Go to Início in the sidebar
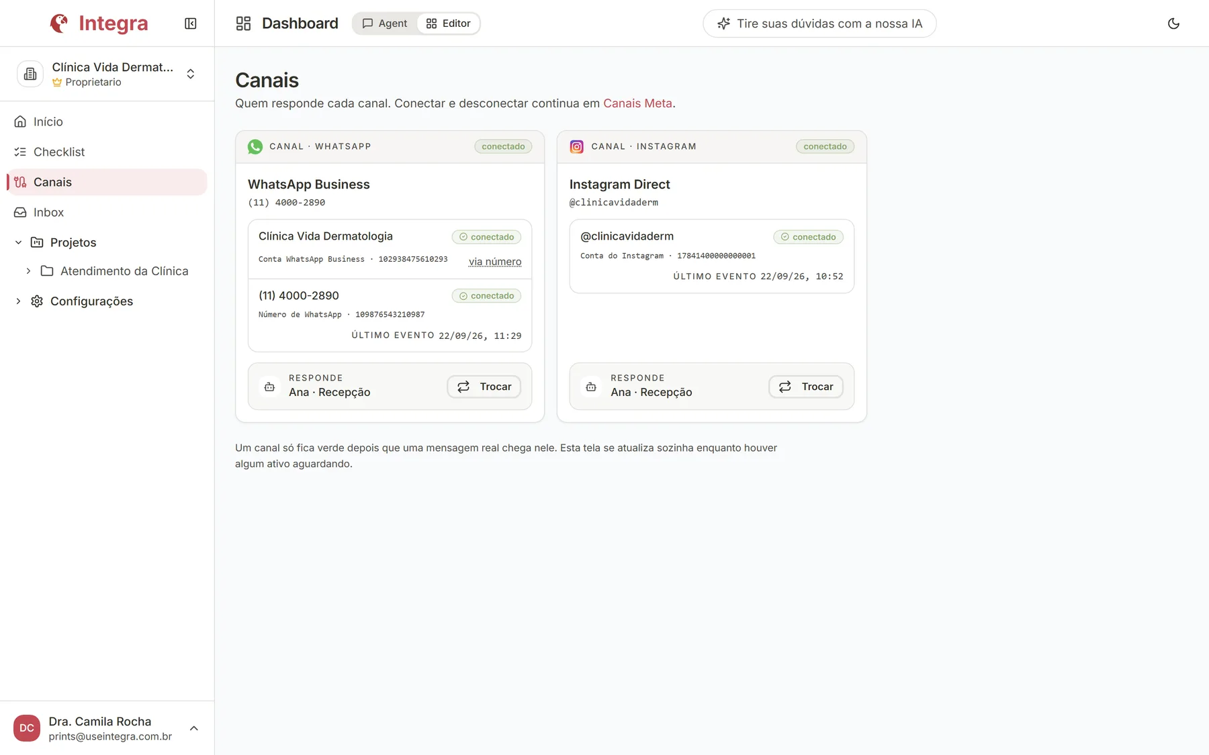 click(107, 121)
